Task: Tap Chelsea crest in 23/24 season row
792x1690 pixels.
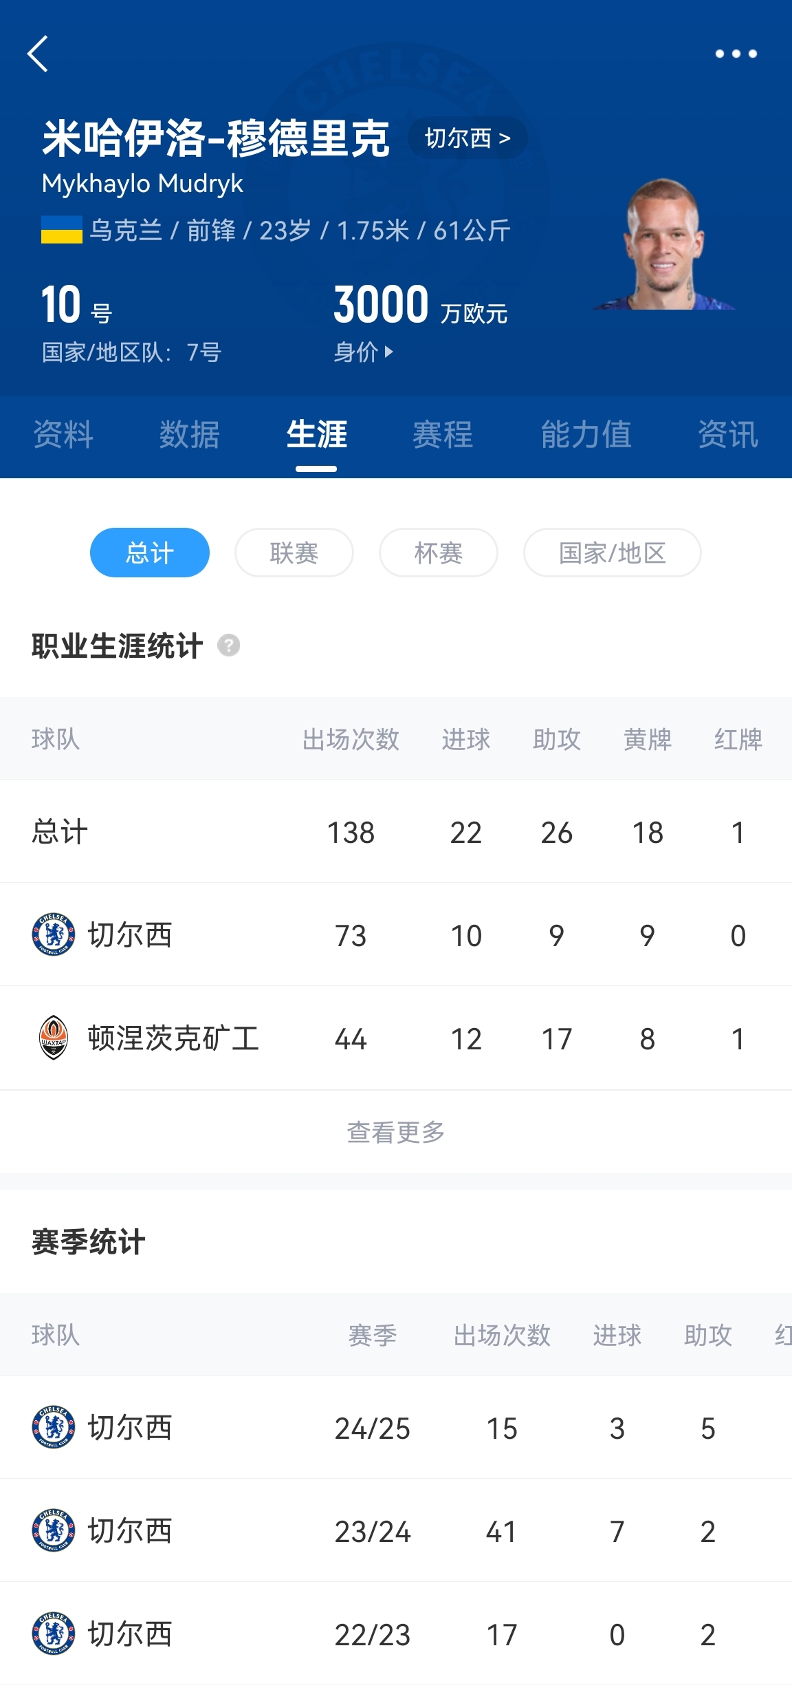Action: point(54,1530)
